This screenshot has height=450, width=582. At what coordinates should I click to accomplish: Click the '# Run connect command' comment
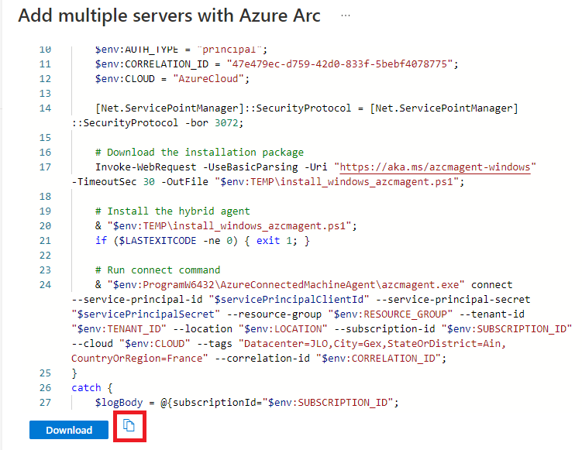(x=158, y=270)
